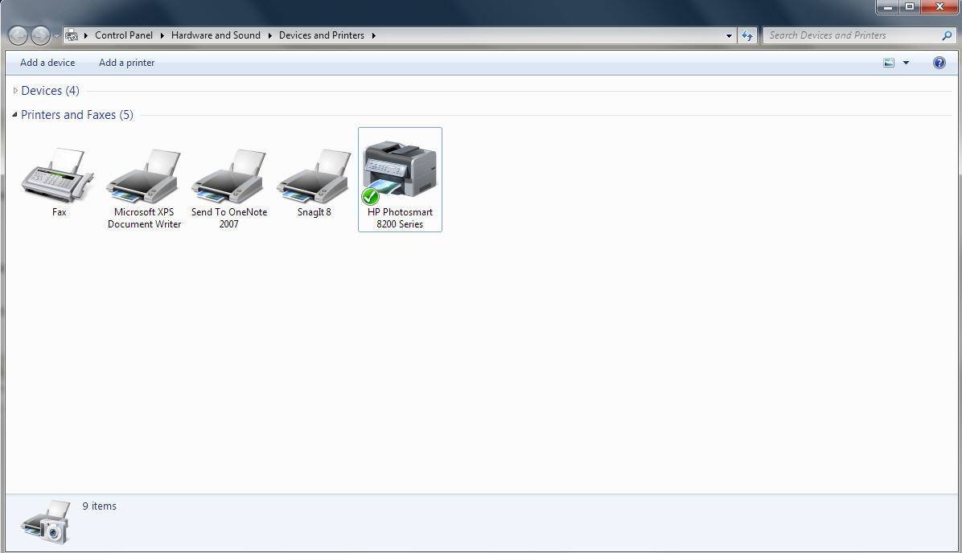962x553 pixels.
Task: Click the refresh icon in the address bar
Action: pyautogui.click(x=746, y=35)
